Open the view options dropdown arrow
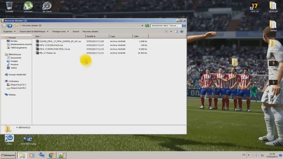 click(171, 31)
